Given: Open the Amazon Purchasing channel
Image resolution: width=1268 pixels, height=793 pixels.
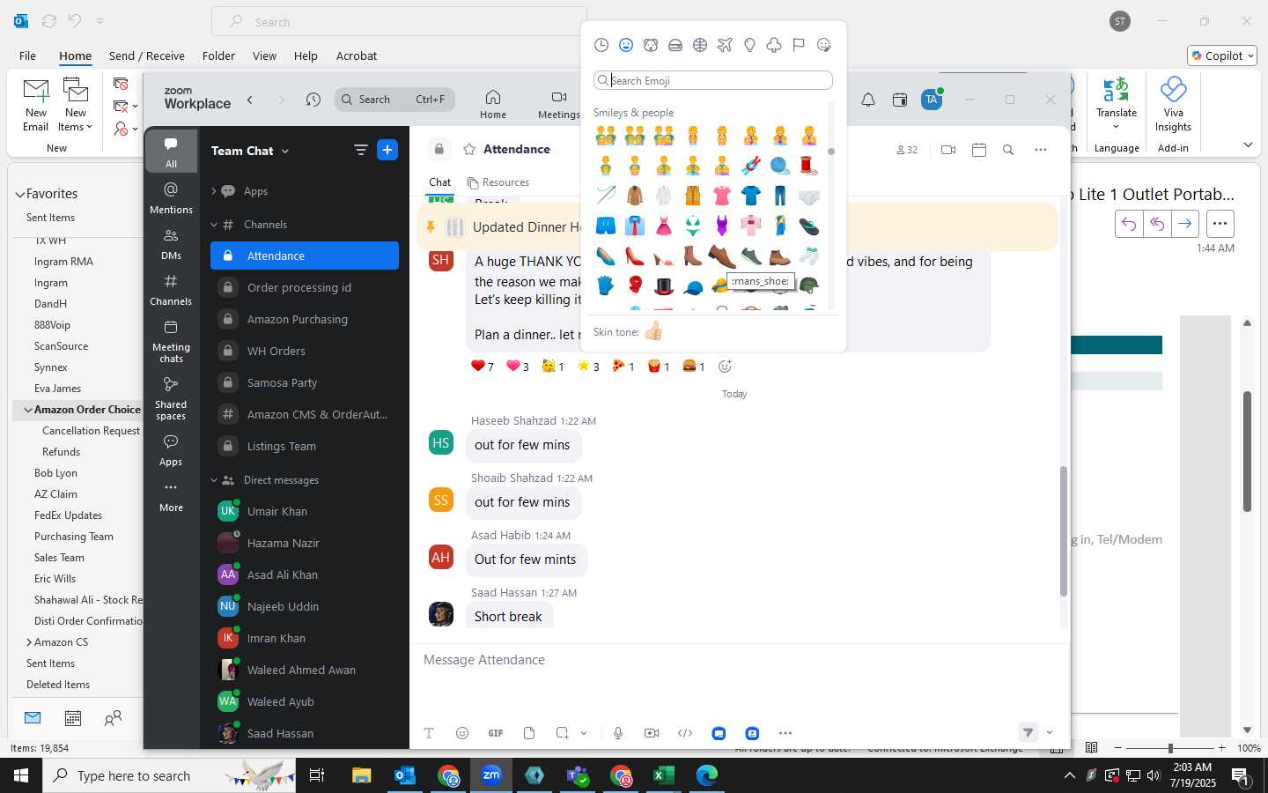Looking at the screenshot, I should pos(305,319).
